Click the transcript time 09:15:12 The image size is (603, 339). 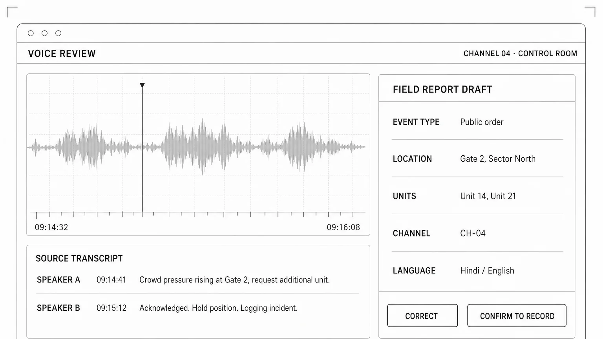pos(111,308)
